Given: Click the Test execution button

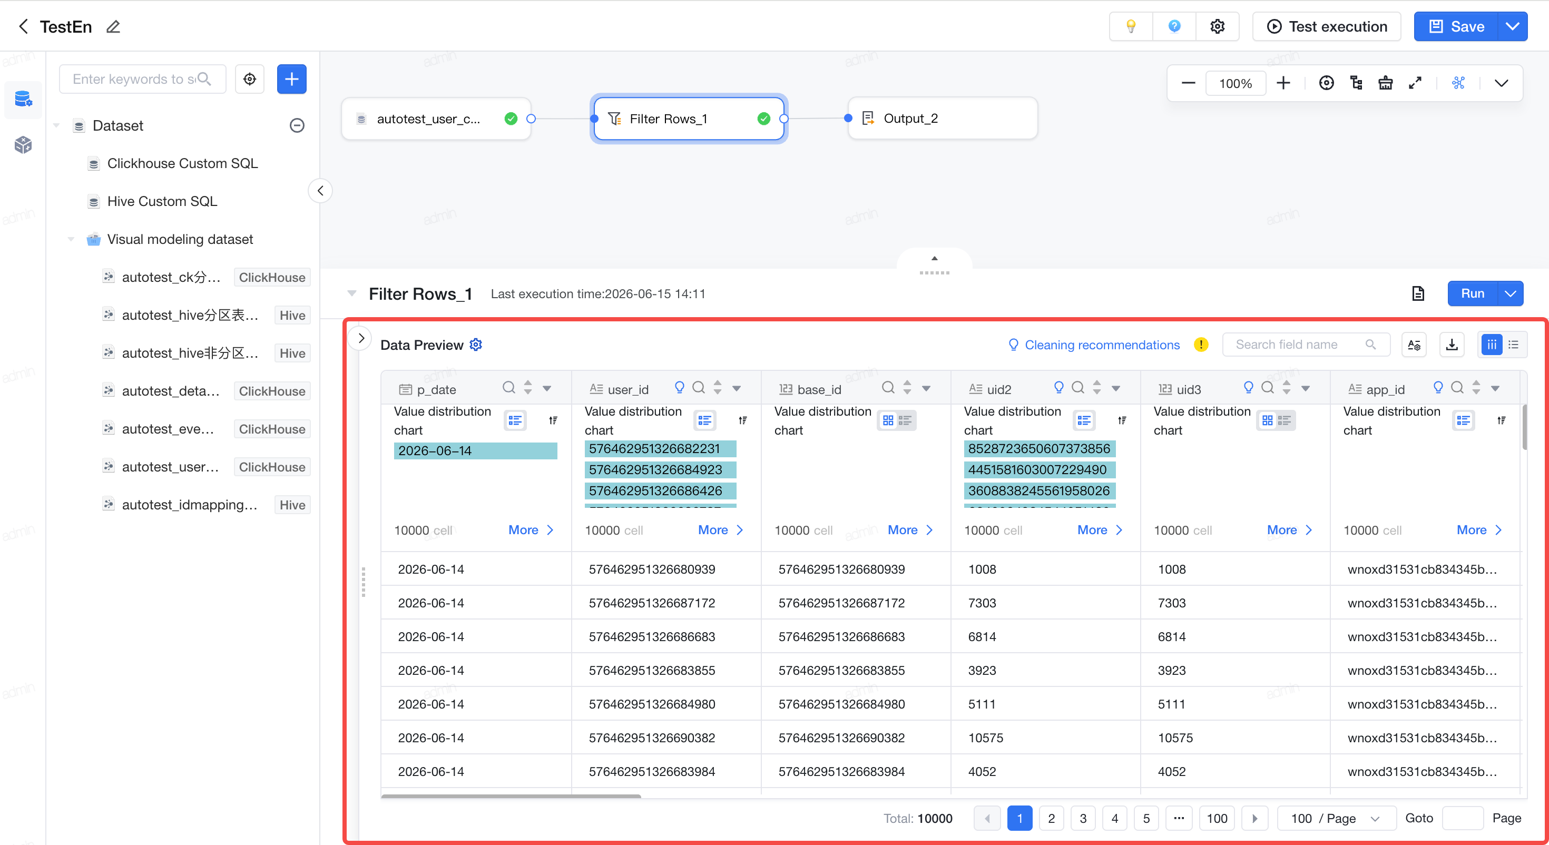Looking at the screenshot, I should tap(1327, 26).
